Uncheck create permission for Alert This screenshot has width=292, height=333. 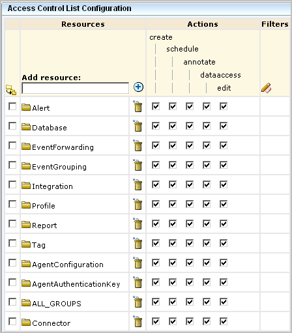click(156, 106)
